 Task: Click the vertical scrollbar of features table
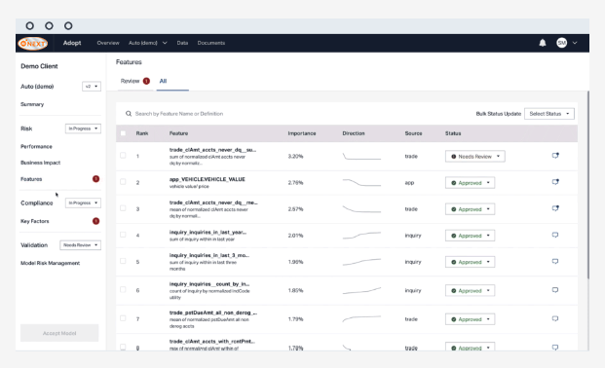(x=588, y=184)
